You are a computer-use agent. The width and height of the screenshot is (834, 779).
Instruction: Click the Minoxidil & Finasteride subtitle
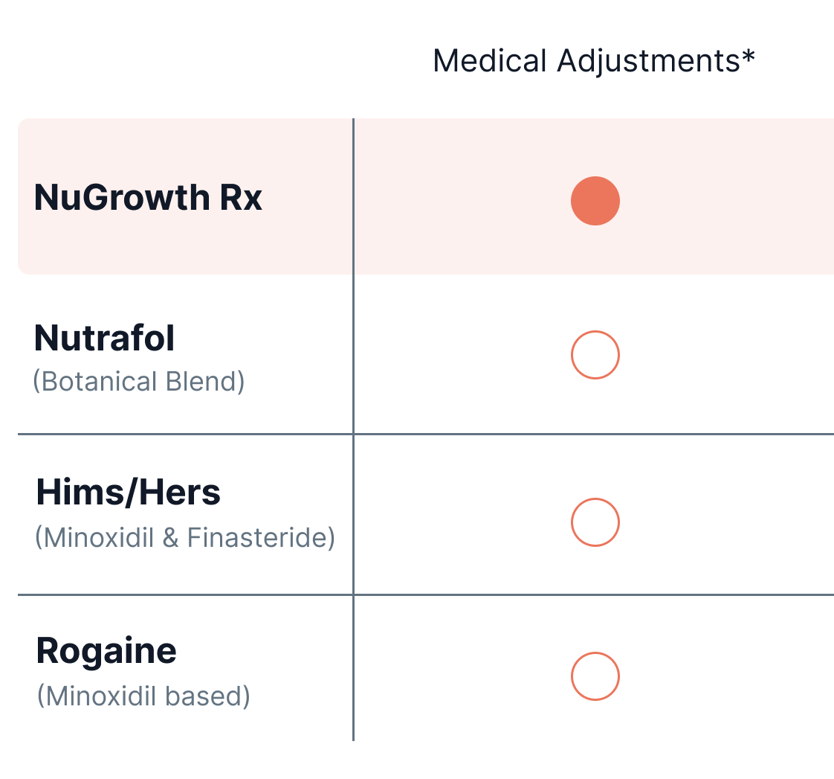185,537
